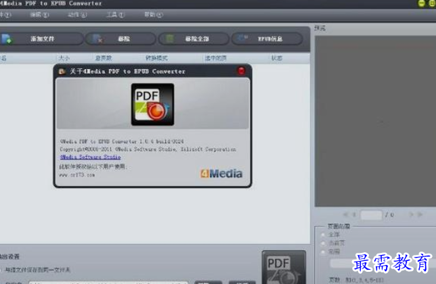Open the 帮助(H) menu
436x284 pixels.
coord(153,15)
